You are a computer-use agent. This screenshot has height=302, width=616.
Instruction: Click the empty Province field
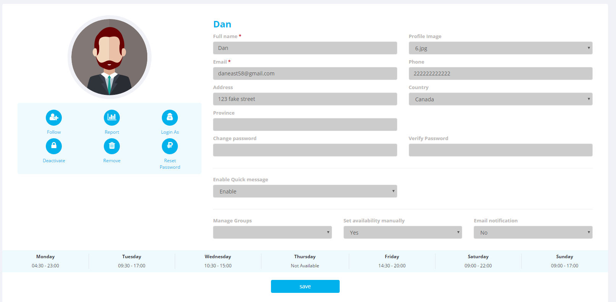(305, 125)
